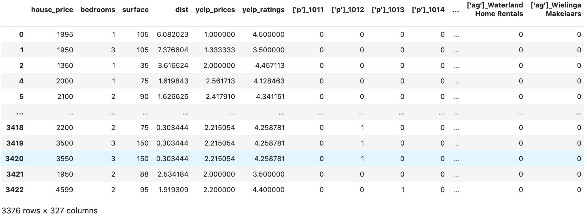The image size is (587, 218).
Task: Select row index 4 label
Action: click(21, 81)
